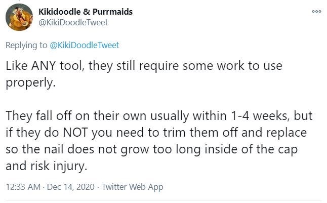327x203 pixels.
Task: Click the Dec 14, 2020 date
Action: [x=71, y=187]
